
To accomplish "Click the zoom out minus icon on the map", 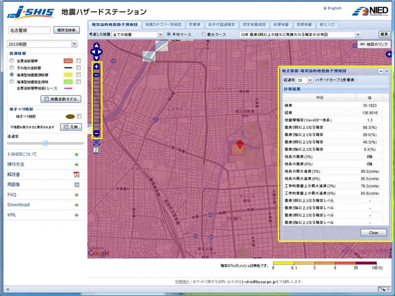I will tap(97, 133).
